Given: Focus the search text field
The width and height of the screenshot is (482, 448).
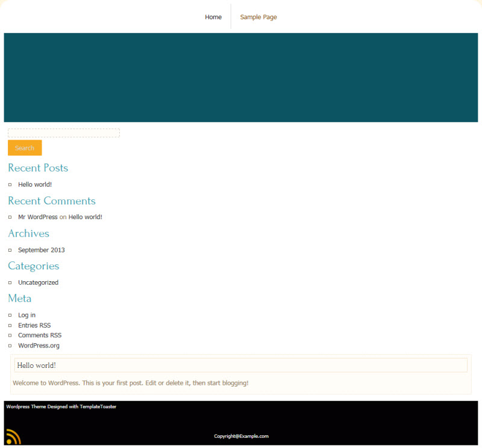Looking at the screenshot, I should [x=63, y=133].
